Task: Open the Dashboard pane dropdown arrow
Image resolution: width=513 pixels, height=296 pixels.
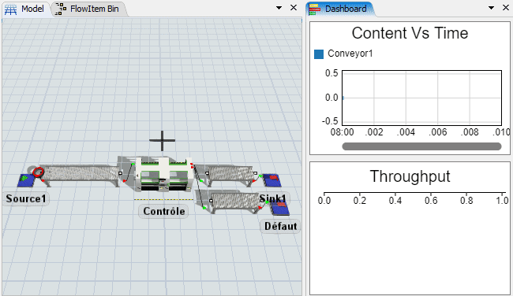Action: (x=492, y=8)
